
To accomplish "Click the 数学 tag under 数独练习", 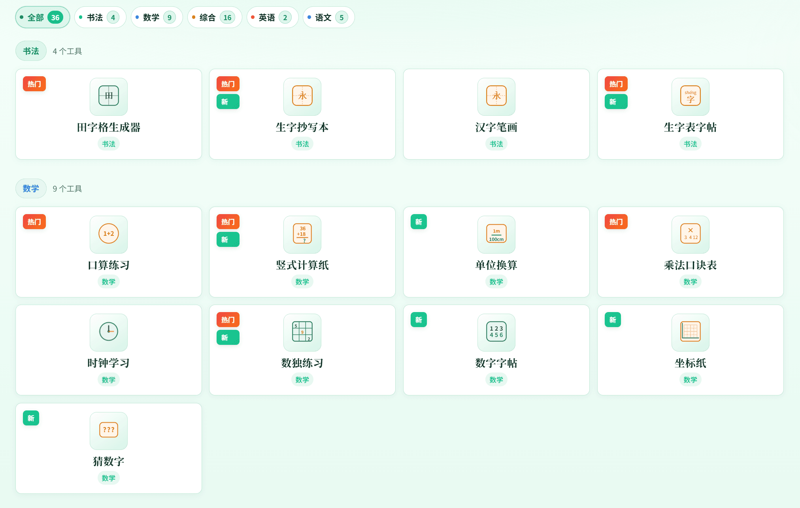I will [302, 380].
